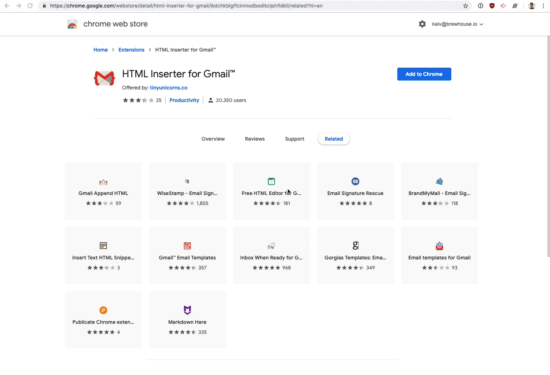Click the circled info extension icon
Viewport: 550px width, 375px height.
tap(481, 6)
